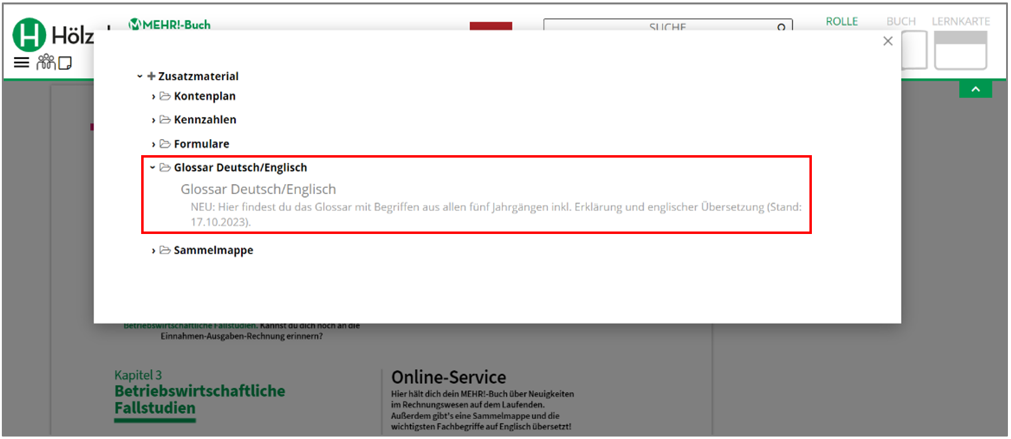
Task: Click the Hölzel green H logo
Action: point(30,34)
